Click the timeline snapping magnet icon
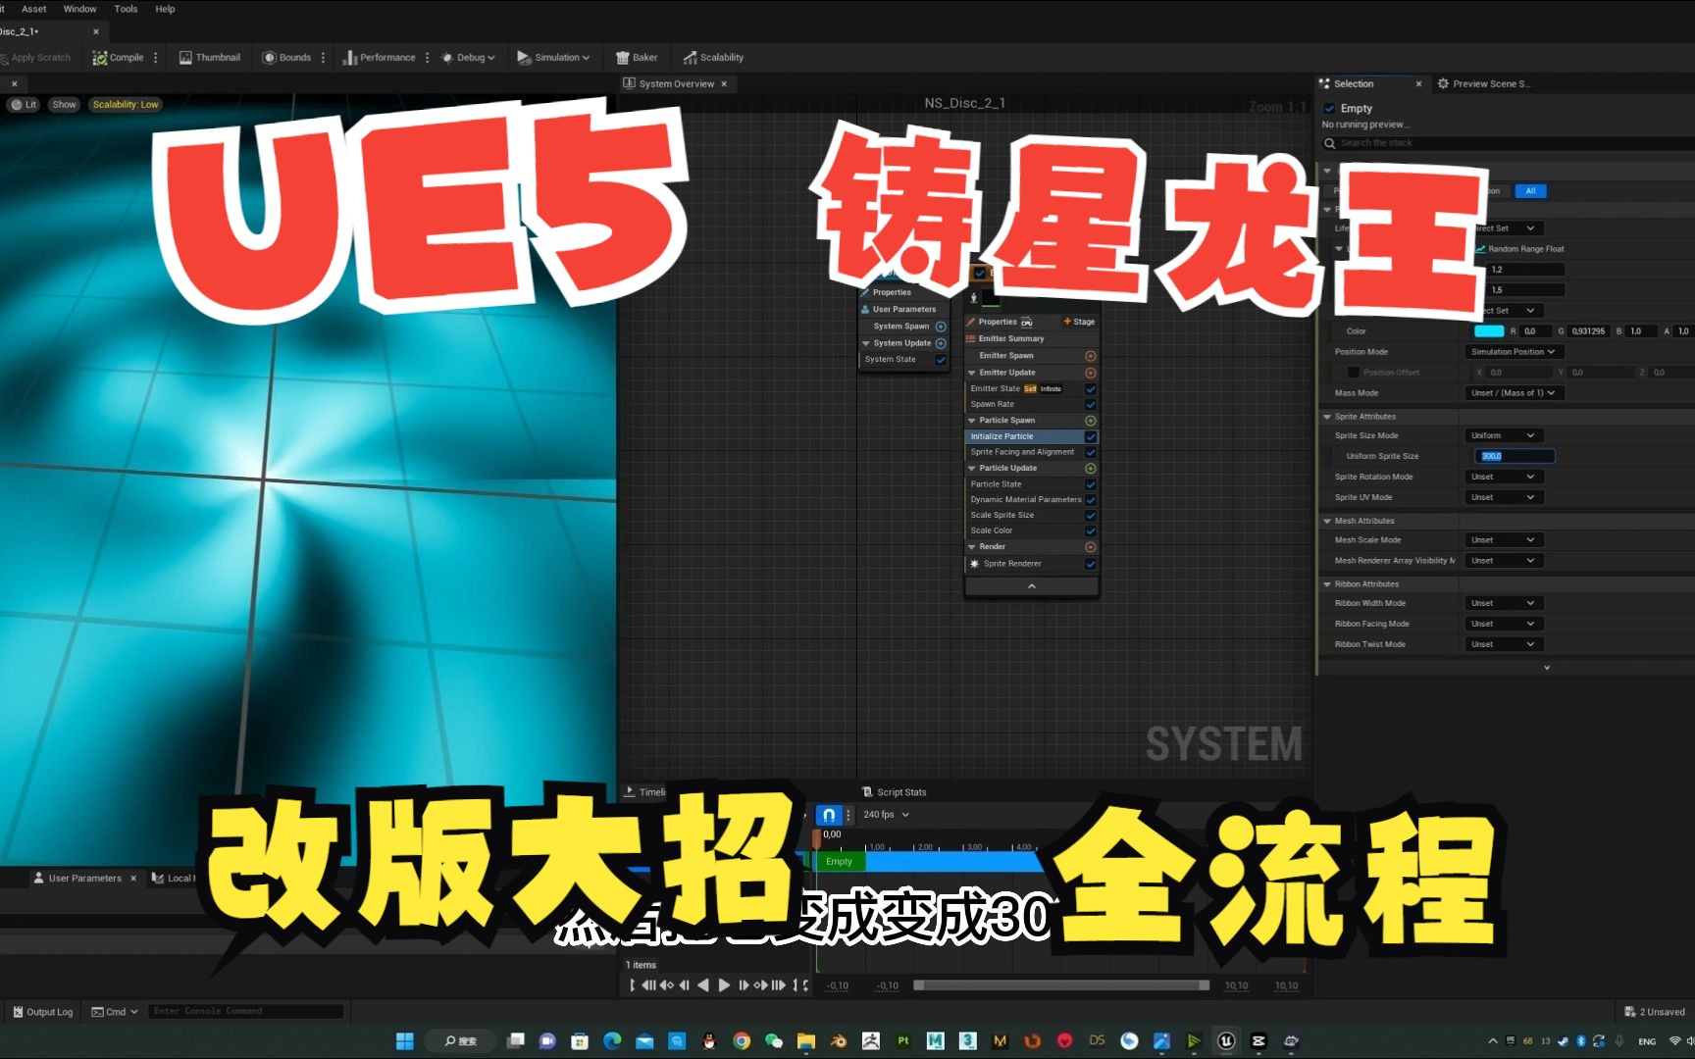The image size is (1695, 1059). (829, 815)
